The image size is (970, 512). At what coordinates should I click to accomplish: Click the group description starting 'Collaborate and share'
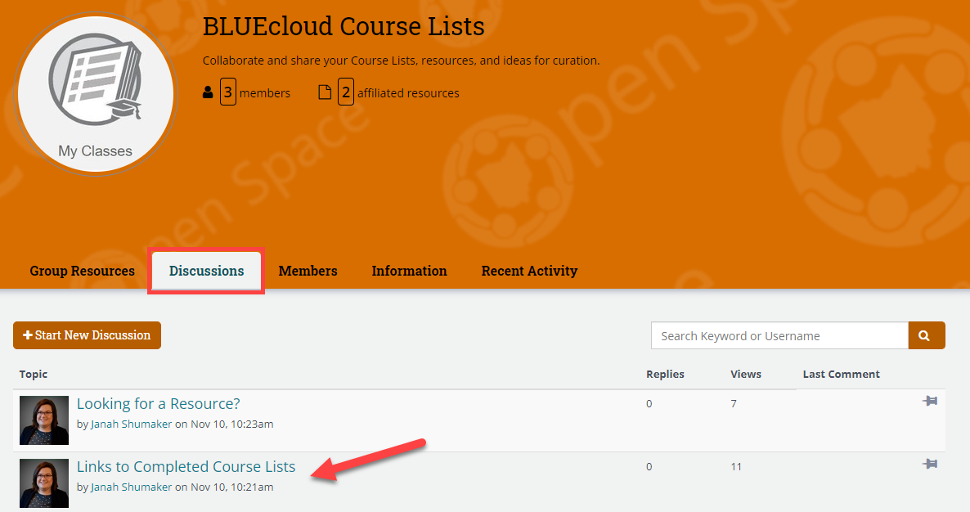pyautogui.click(x=401, y=61)
